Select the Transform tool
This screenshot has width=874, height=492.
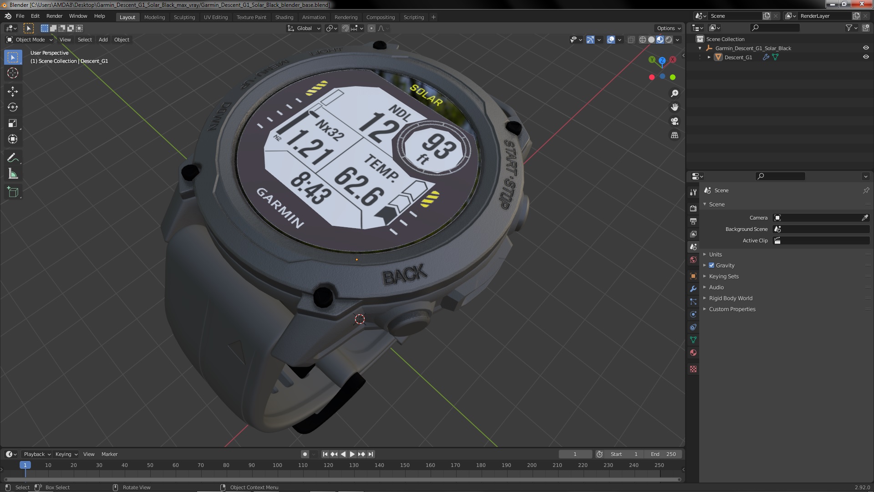(13, 139)
